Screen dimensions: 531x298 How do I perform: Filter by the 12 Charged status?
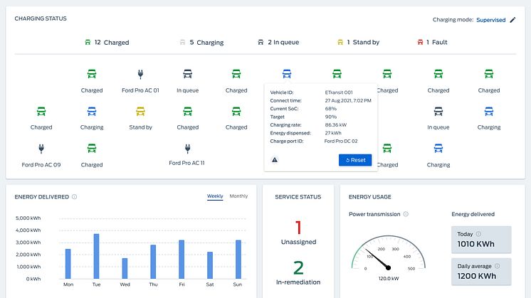107,43
